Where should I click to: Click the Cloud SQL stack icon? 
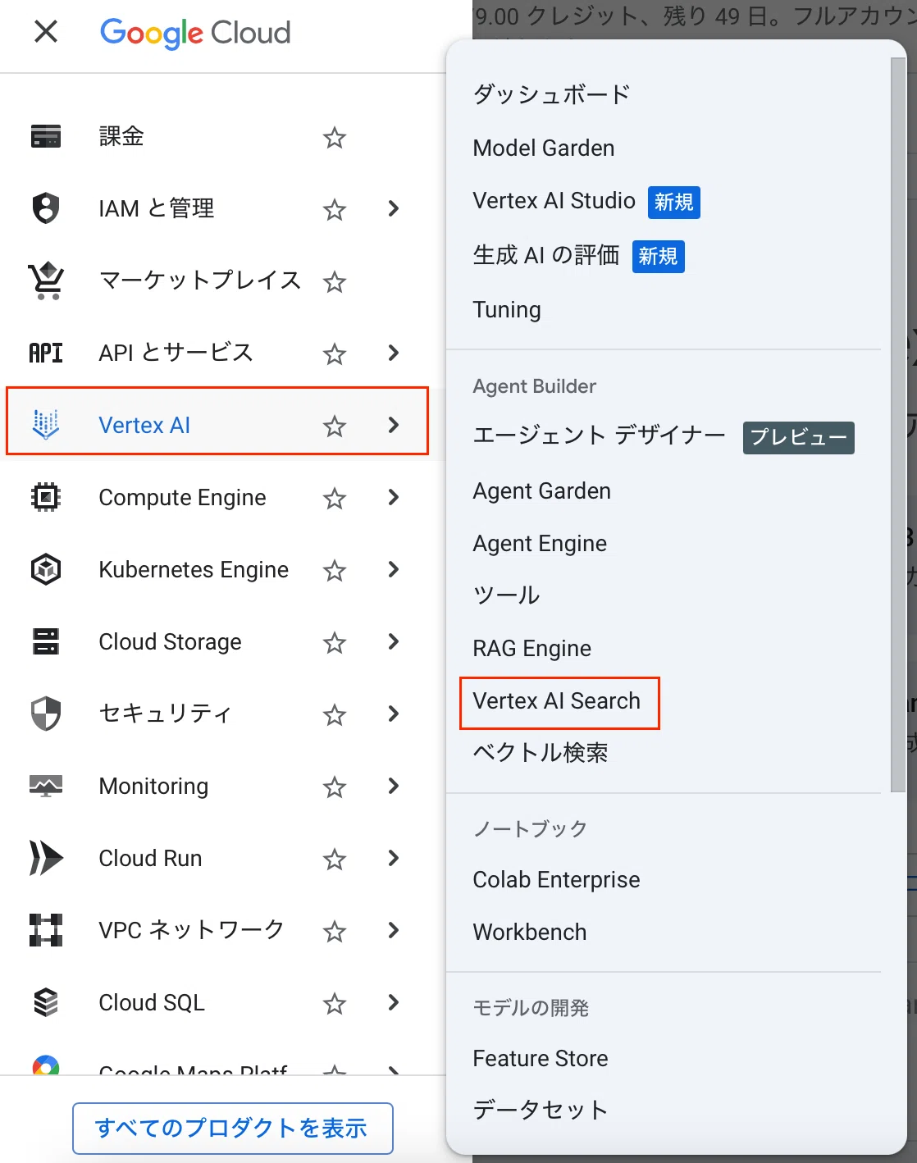(x=46, y=1002)
